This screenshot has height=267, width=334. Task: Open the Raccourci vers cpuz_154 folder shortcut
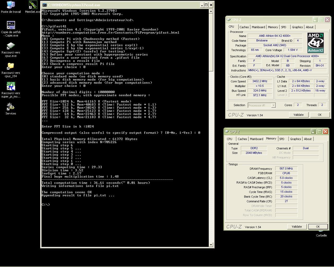[11, 70]
